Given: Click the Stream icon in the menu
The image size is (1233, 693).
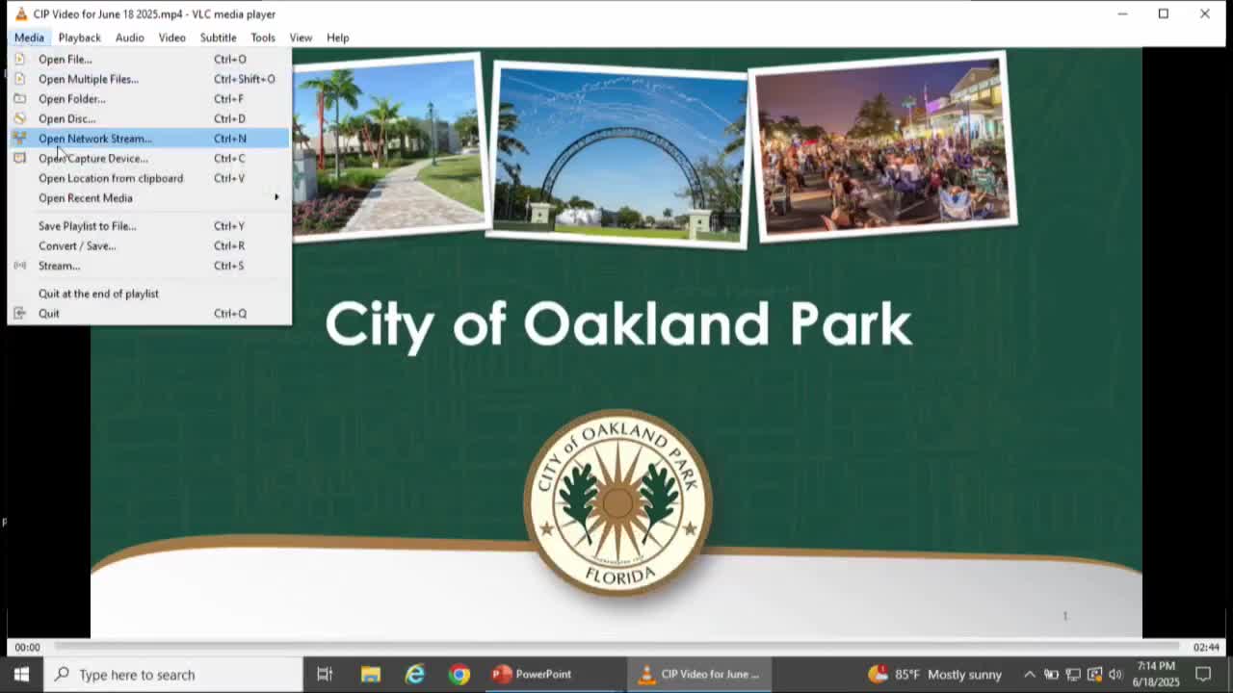Looking at the screenshot, I should (19, 266).
